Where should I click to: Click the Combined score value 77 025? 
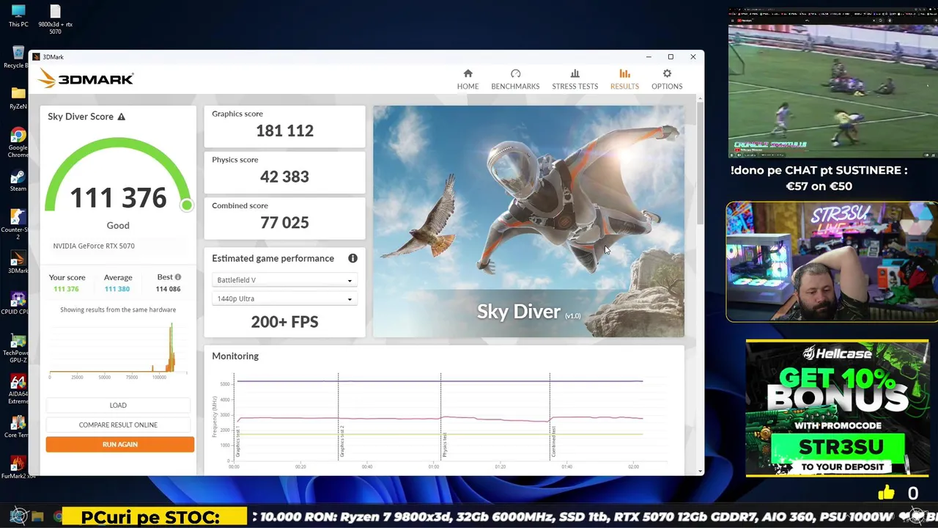point(284,223)
